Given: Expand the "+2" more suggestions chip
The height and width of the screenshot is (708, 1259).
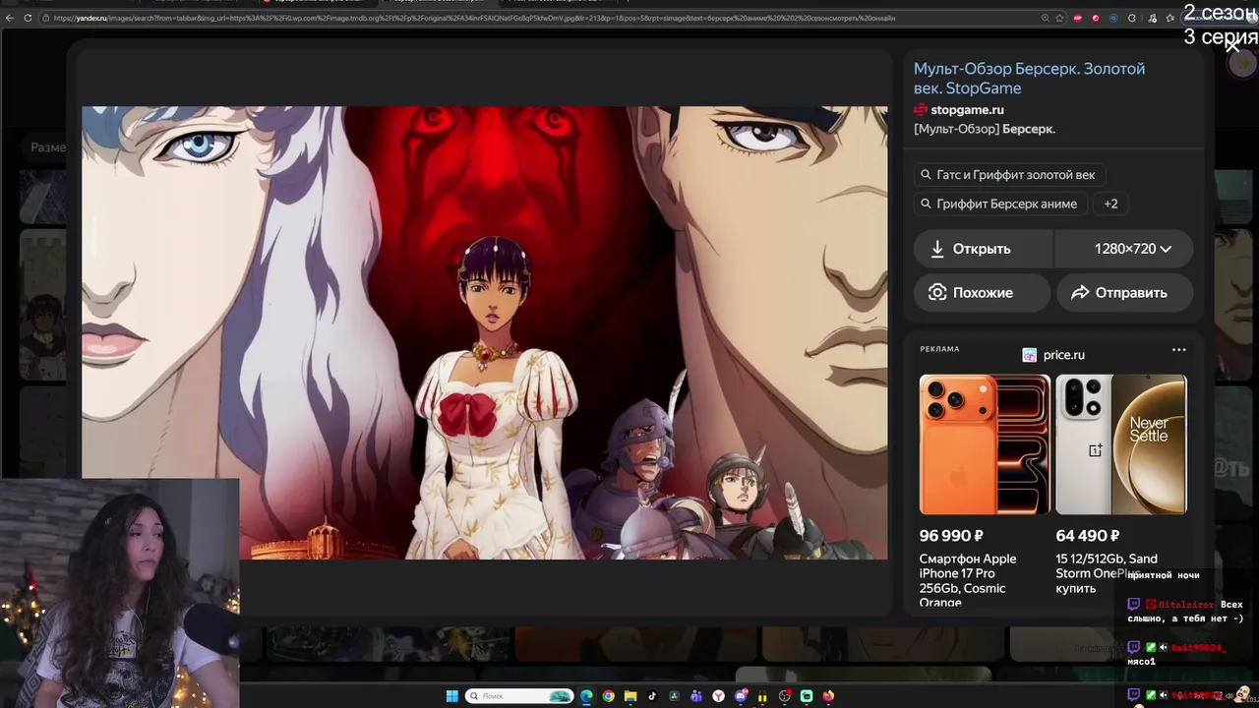Looking at the screenshot, I should 1110,204.
